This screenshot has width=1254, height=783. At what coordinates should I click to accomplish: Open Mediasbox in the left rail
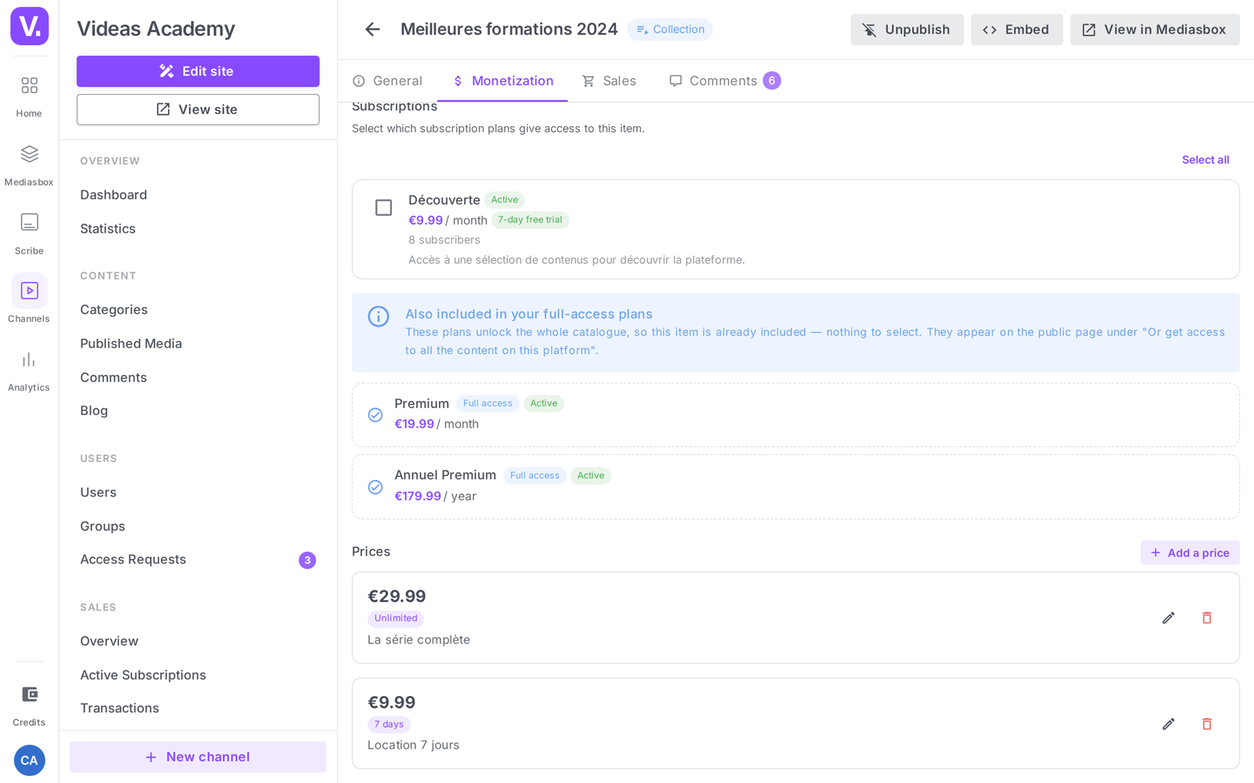click(29, 165)
